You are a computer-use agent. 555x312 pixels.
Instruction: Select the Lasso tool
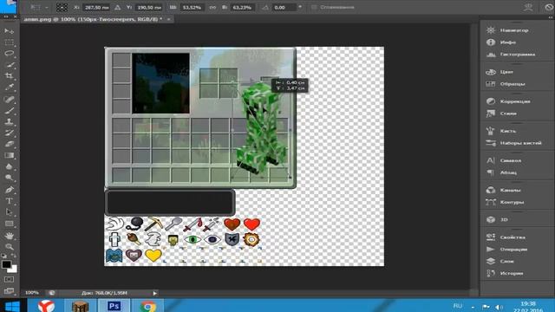tap(9, 54)
